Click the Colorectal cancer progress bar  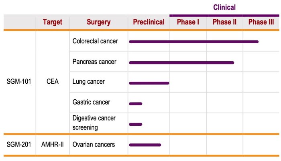pos(193,41)
